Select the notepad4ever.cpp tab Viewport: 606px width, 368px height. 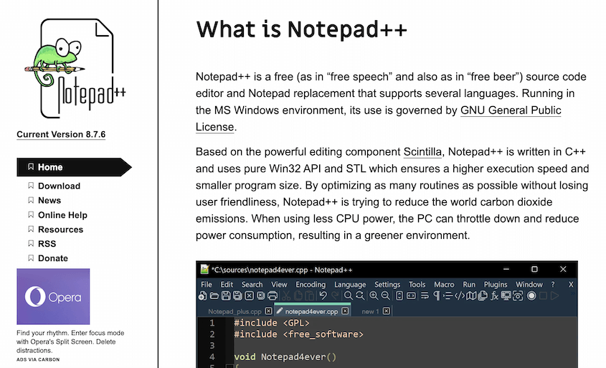(x=311, y=311)
